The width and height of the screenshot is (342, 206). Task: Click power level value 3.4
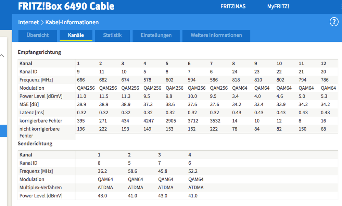tap(235, 96)
